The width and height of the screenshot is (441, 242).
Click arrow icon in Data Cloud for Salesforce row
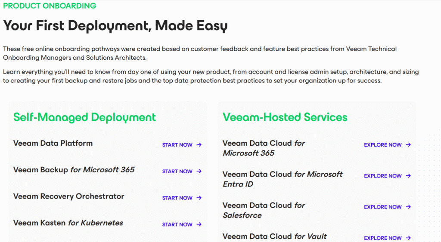[408, 207]
